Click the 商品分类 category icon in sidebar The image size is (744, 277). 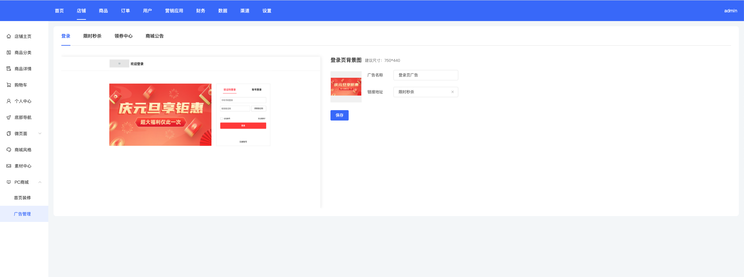click(9, 52)
